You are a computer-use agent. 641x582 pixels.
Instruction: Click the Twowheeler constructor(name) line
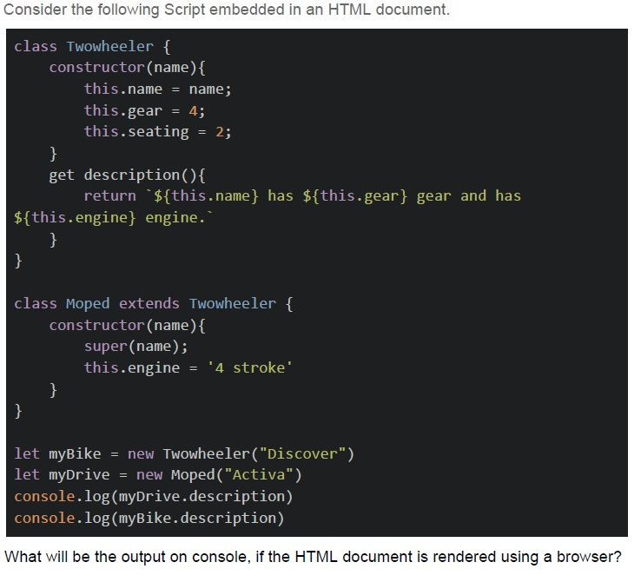[x=127, y=68]
